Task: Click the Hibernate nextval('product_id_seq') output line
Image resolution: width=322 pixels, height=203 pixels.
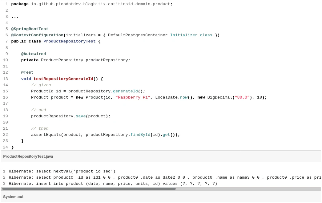Action: click(x=62, y=171)
